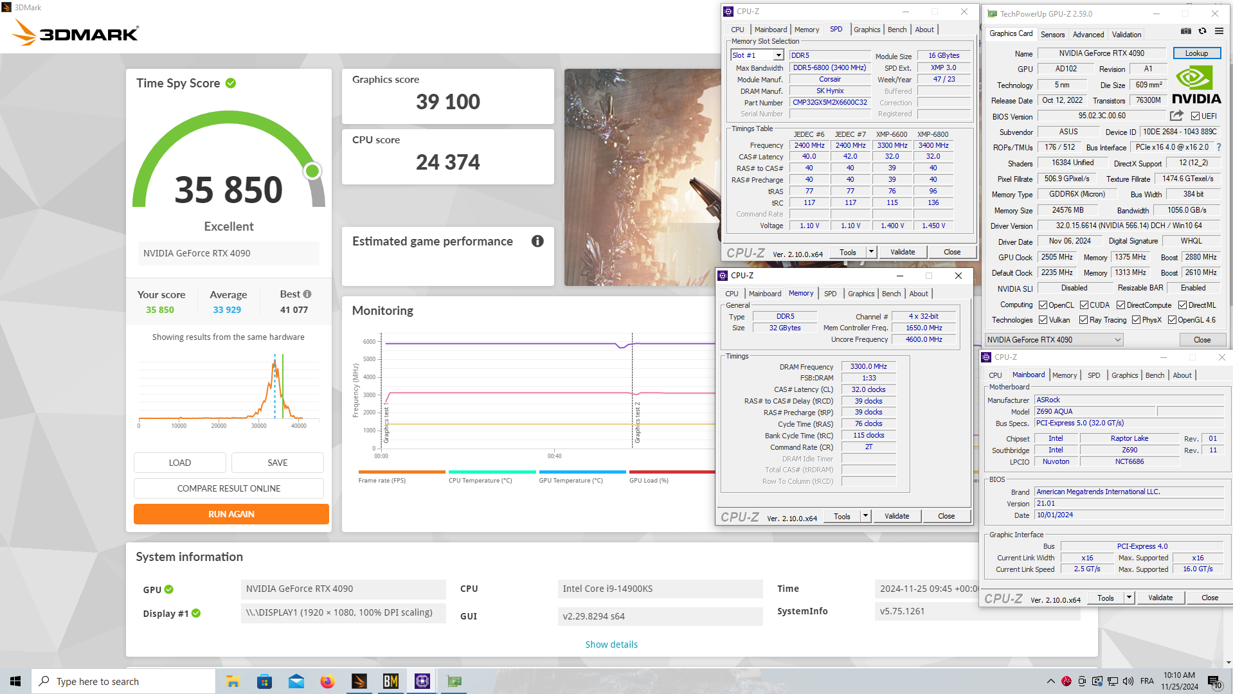Click the Lookup button in GPU-Z
This screenshot has height=694, width=1233.
tap(1196, 53)
